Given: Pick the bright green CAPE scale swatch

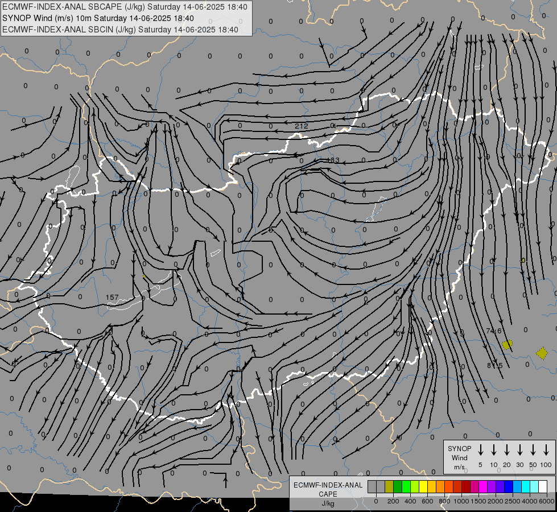Looking at the screenshot, I should (x=406, y=486).
